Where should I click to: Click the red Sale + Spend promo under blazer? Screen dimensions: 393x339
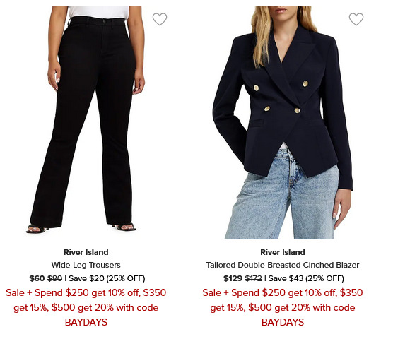pos(283,307)
